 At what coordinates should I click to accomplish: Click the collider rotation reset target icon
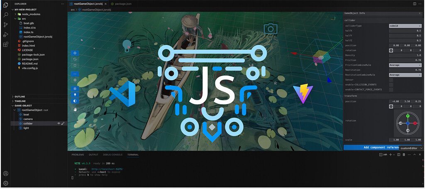tap(391, 50)
